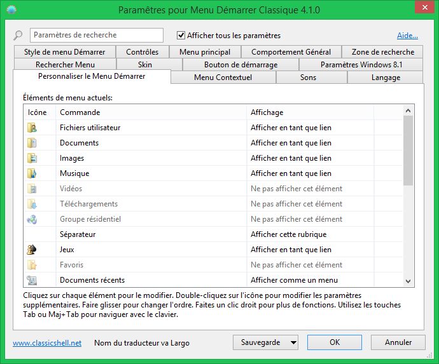Image resolution: width=439 pixels, height=364 pixels.
Task: Go to the Zone de recherche tab
Action: point(382,52)
